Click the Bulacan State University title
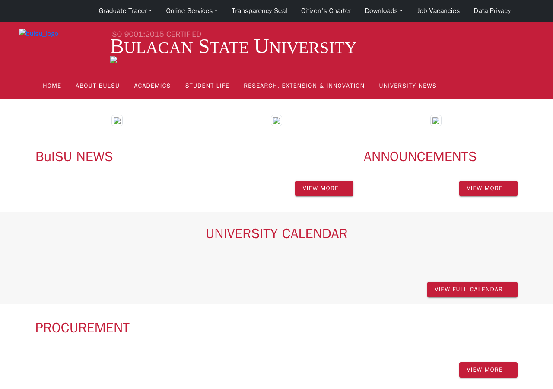Image resolution: width=553 pixels, height=389 pixels. click(233, 47)
